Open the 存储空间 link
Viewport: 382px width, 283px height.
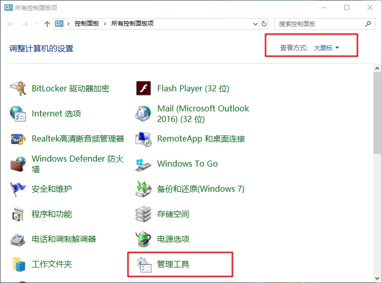click(x=173, y=214)
